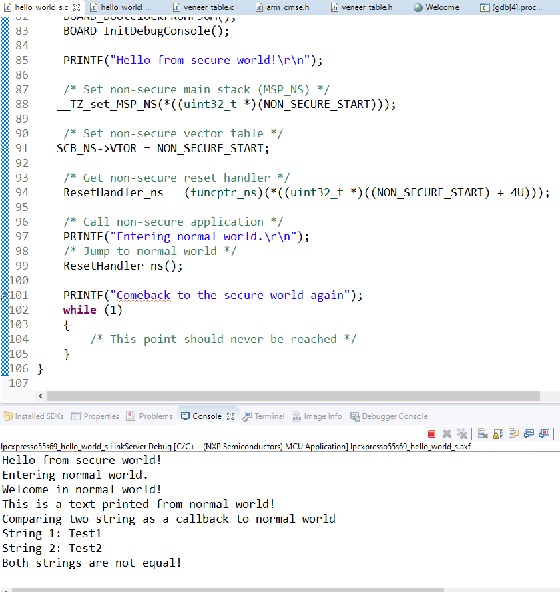Click the Image Info tab icon
Screen dimensions: 560x592
click(x=296, y=416)
